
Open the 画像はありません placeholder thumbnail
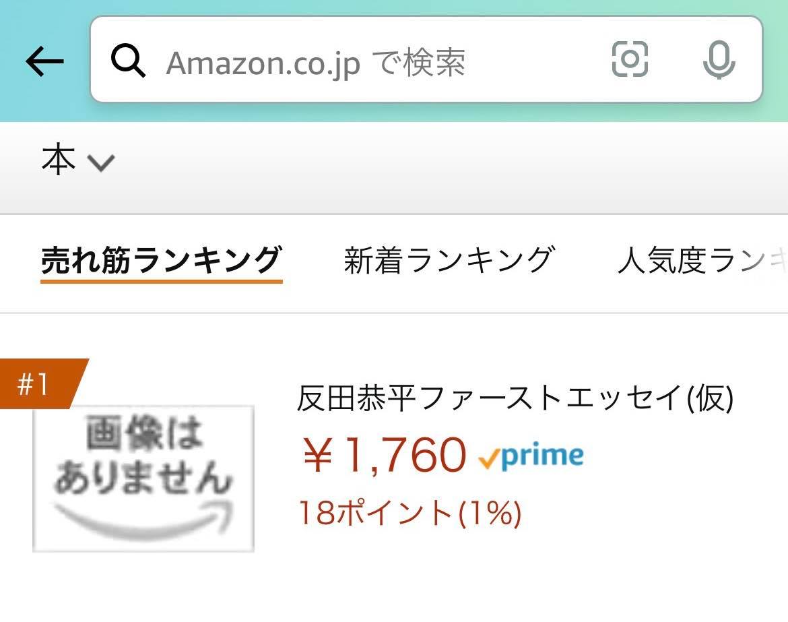click(143, 478)
